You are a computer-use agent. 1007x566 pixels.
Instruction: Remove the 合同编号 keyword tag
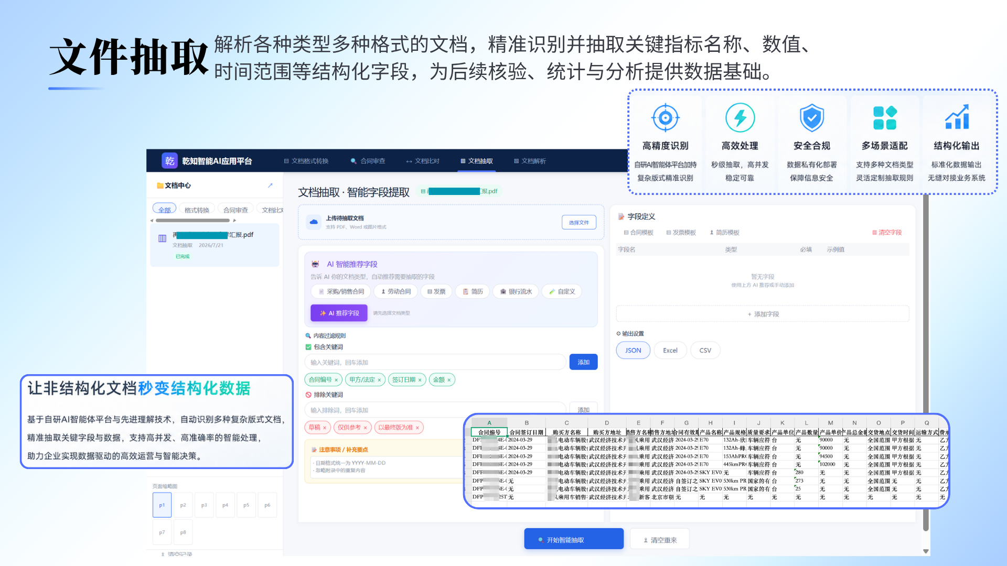[x=336, y=380]
